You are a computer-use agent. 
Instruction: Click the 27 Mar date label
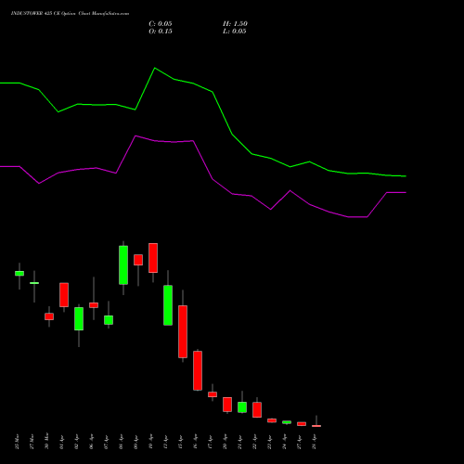(x=32, y=442)
